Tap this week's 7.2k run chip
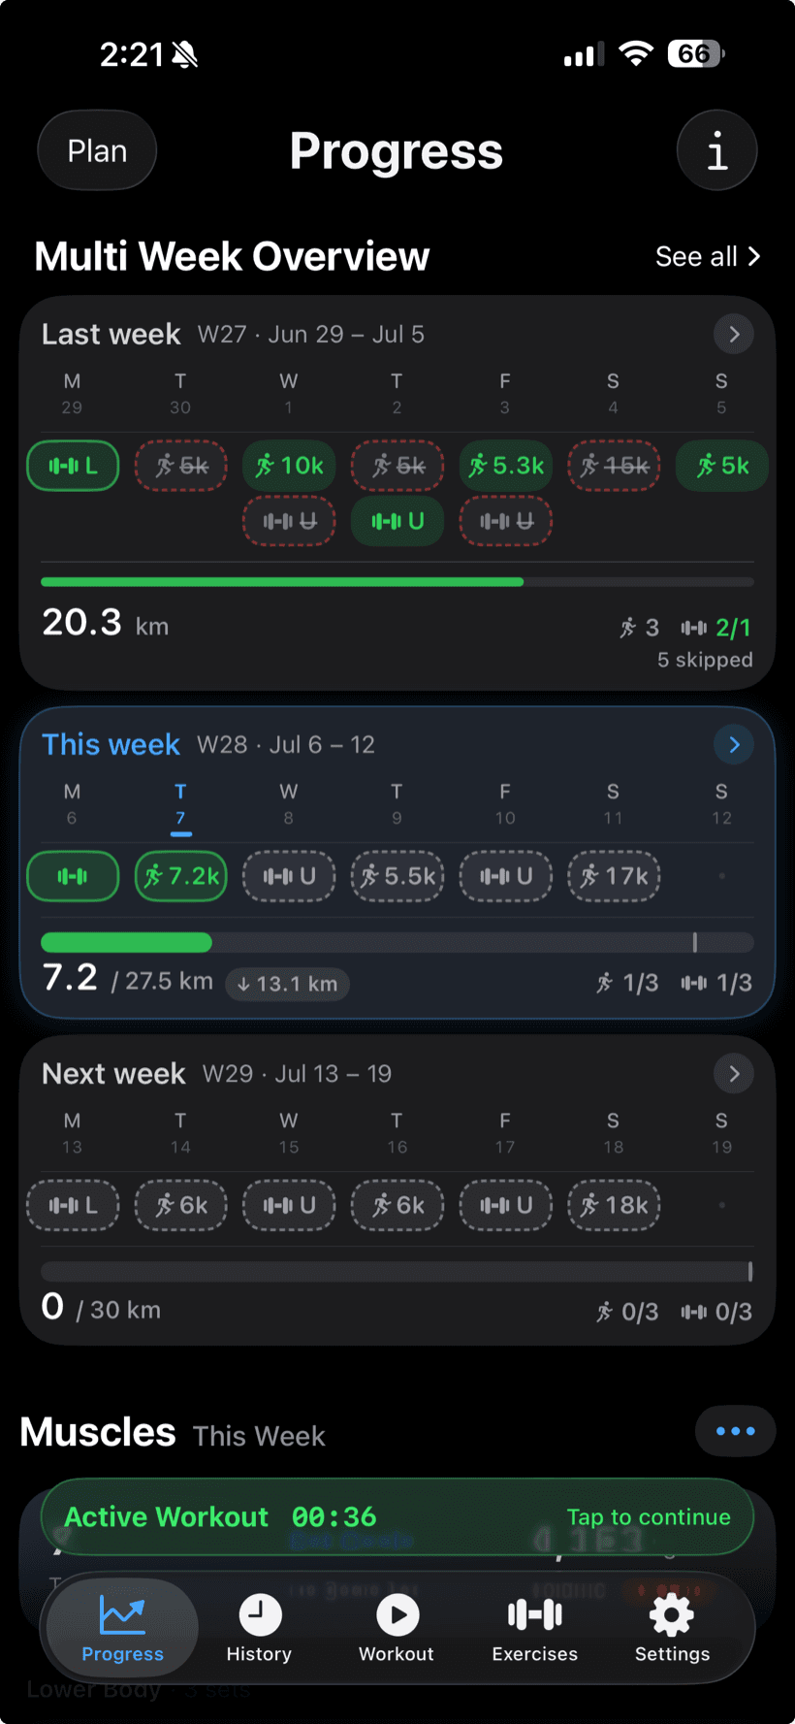The image size is (795, 1724). 181,876
